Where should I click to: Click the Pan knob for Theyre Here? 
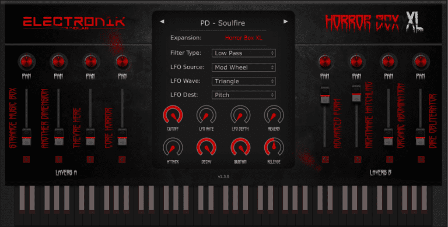90,61
